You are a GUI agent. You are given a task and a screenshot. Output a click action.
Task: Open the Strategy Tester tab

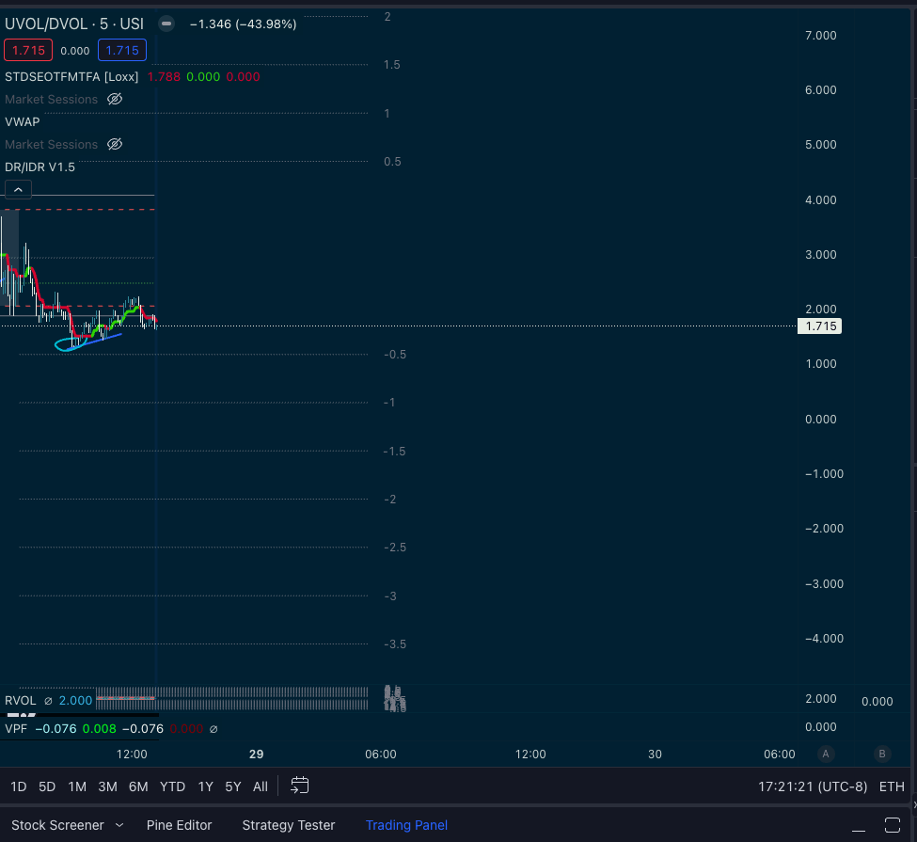pyautogui.click(x=288, y=825)
